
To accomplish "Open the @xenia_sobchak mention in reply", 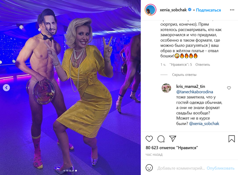I will [x=204, y=124].
